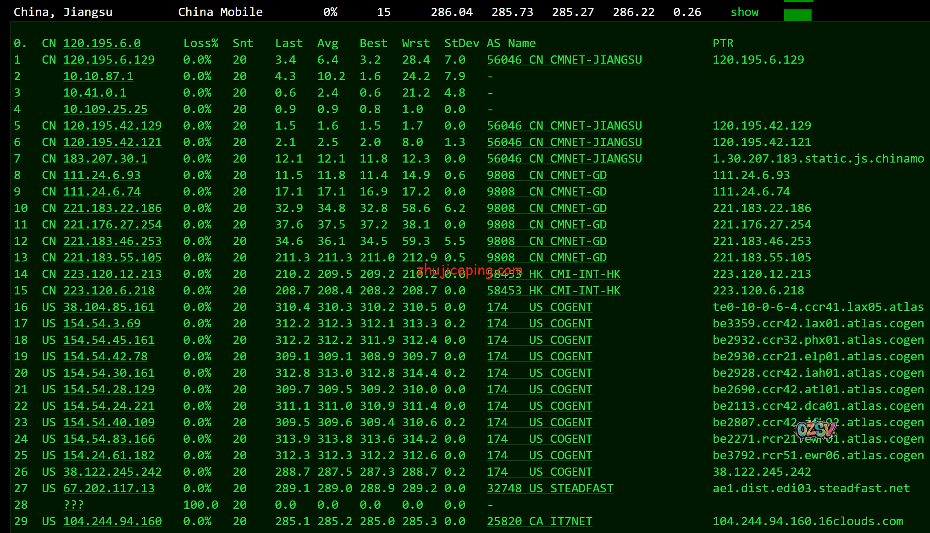Screen dimensions: 930x533
Task: Click the 'show' link in top row
Action: (744, 12)
